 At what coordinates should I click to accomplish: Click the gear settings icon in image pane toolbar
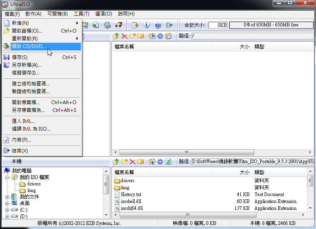160,36
